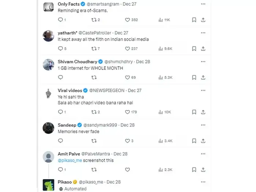Open more options menu on Pikaso tweet
256x192 pixels.
pos(203,182)
